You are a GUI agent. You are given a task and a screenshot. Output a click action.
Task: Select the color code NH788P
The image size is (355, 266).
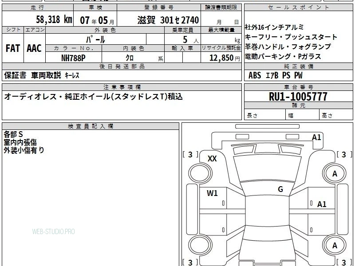pyautogui.click(x=73, y=58)
